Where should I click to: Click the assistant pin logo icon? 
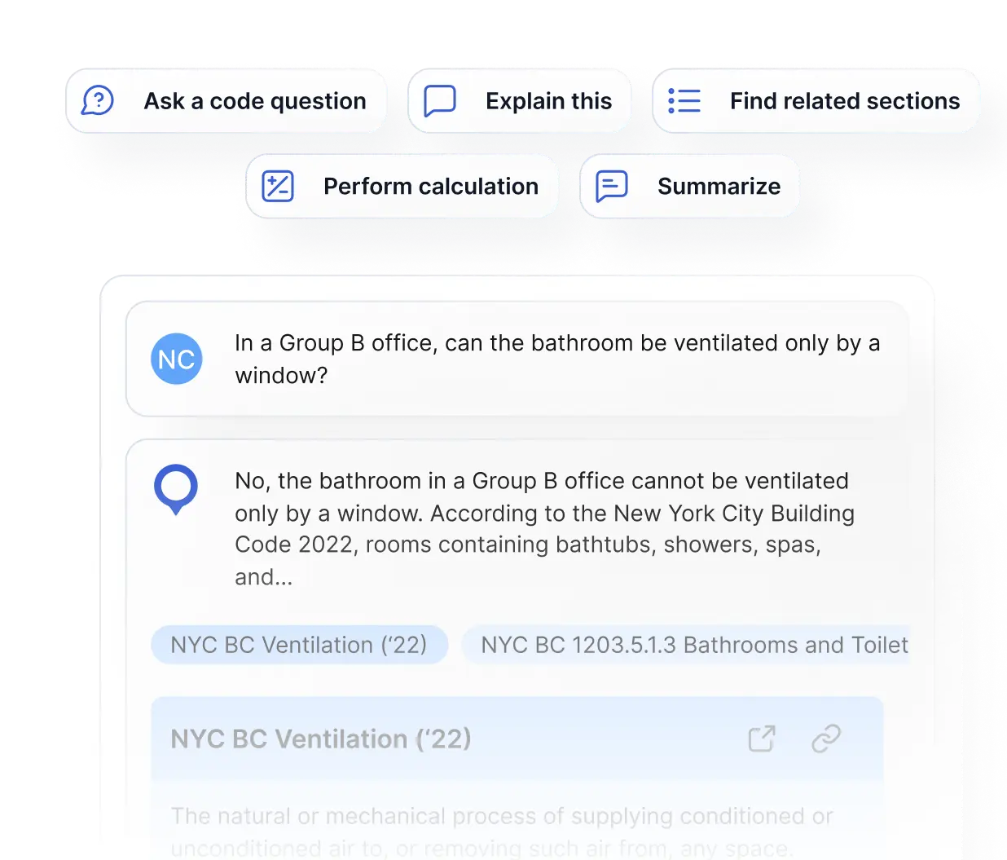pos(176,491)
